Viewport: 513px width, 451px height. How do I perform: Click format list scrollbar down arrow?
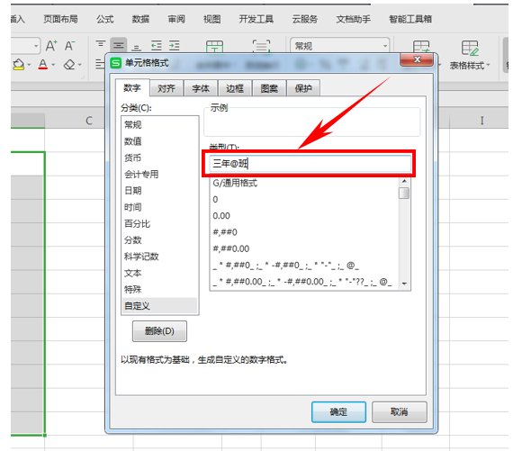pos(404,284)
